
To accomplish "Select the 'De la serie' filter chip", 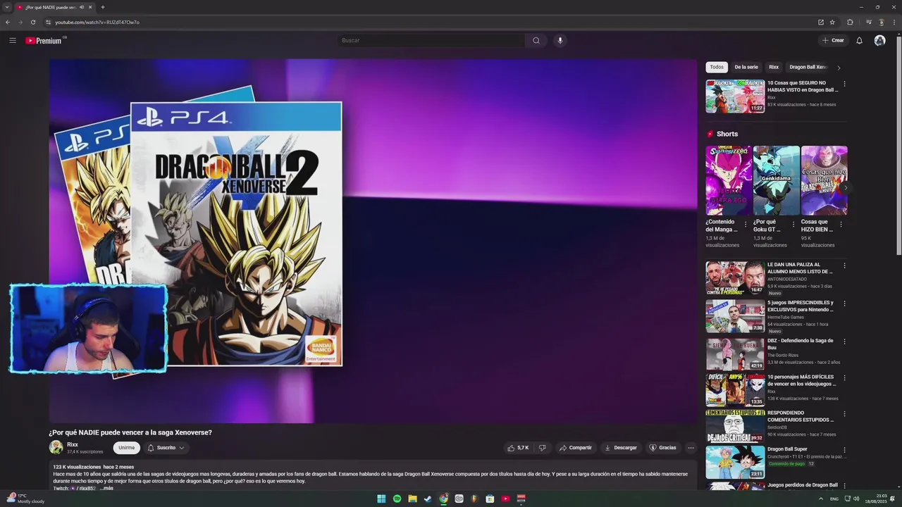I will click(746, 67).
